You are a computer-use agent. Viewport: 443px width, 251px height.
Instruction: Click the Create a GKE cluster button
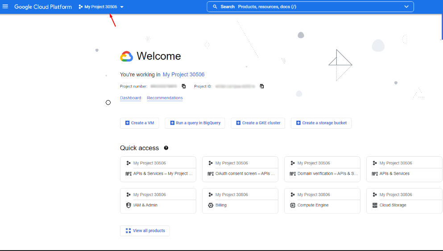[258, 123]
